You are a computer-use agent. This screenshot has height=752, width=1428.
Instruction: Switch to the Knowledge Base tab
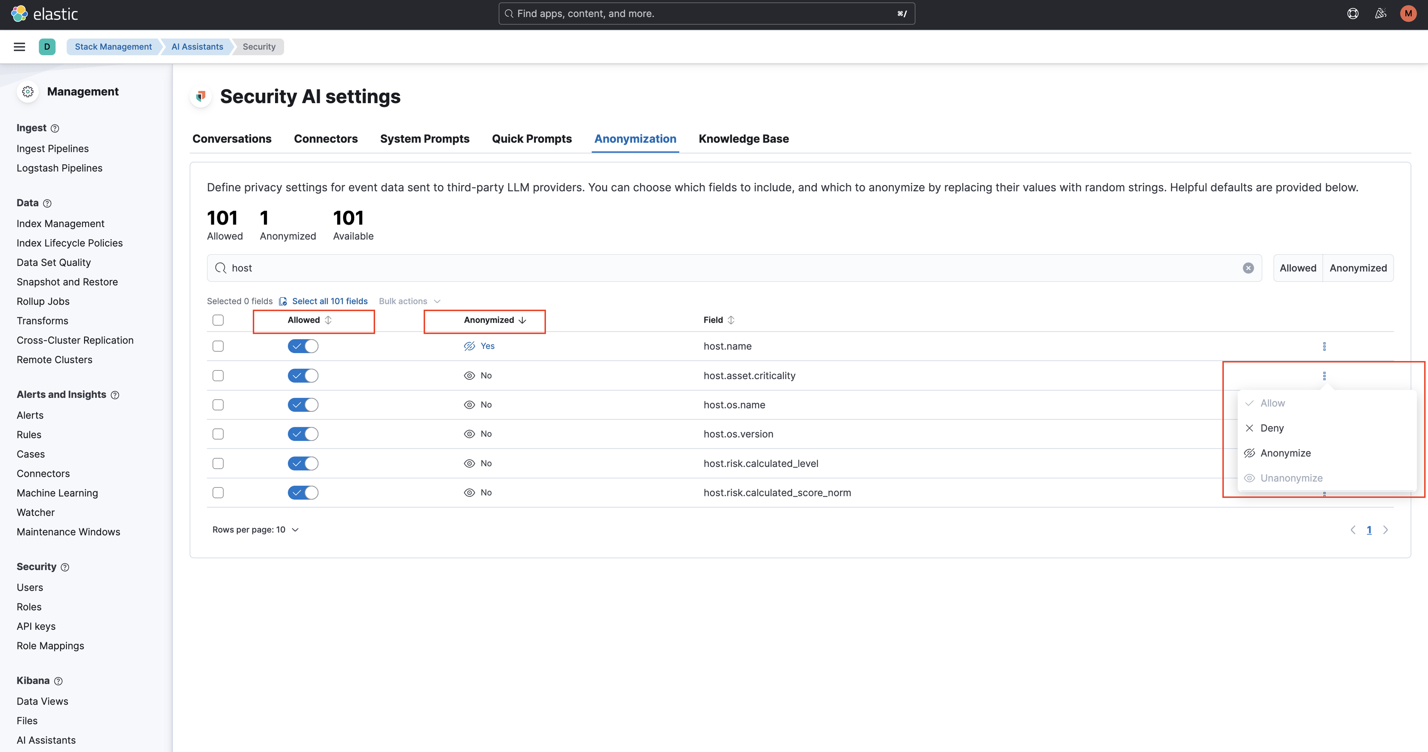pos(743,139)
